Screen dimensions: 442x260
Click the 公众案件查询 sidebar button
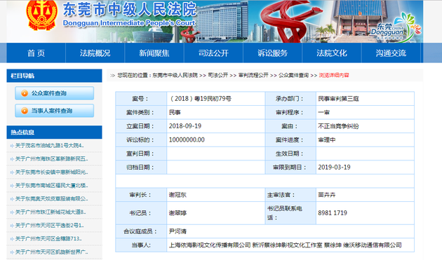55,93
